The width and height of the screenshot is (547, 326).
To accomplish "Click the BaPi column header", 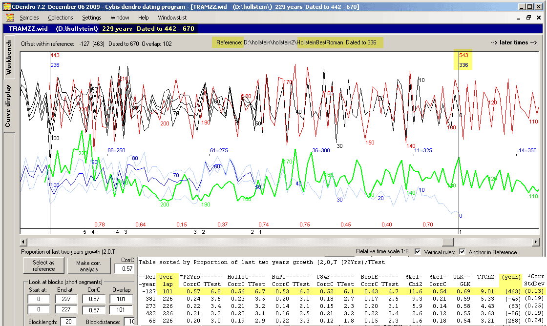I will [x=290, y=277].
